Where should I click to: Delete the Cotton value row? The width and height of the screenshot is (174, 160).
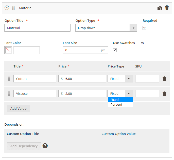[x=164, y=79]
